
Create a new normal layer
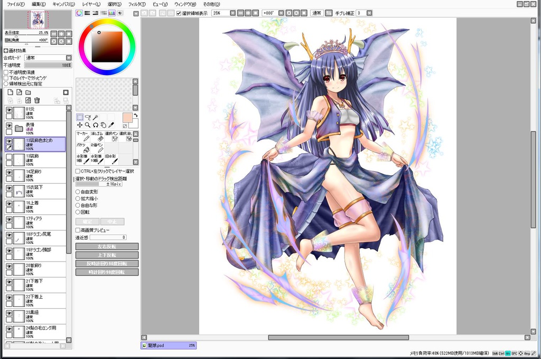click(11, 92)
